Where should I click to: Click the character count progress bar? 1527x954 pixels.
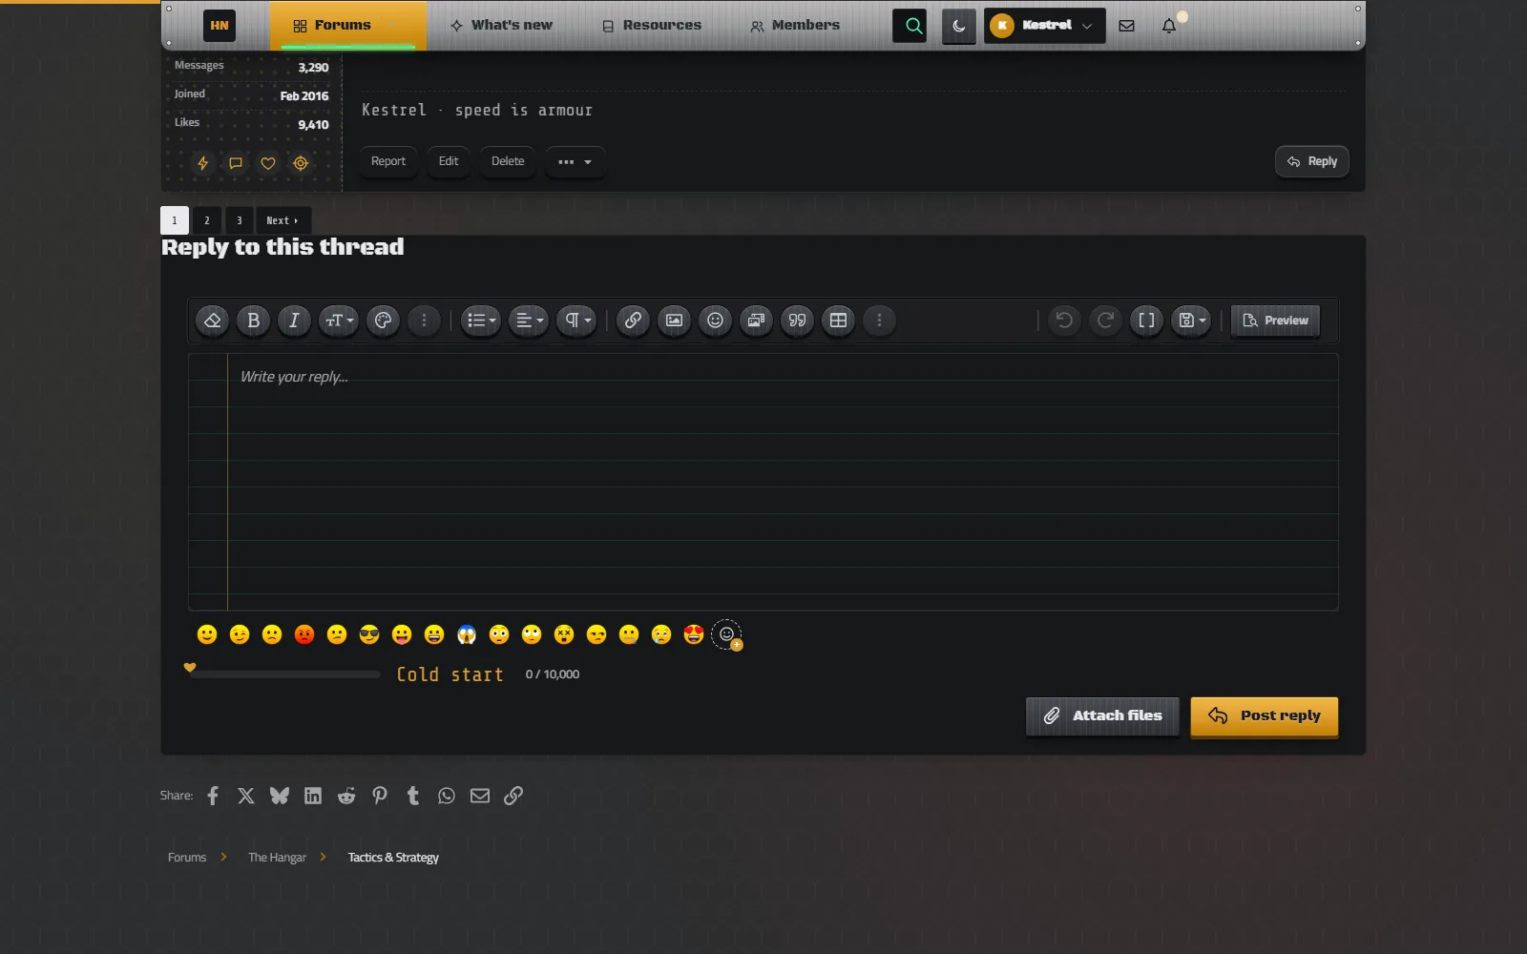click(284, 674)
